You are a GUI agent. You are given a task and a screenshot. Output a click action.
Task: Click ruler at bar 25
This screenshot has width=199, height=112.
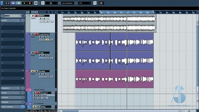click(x=76, y=12)
